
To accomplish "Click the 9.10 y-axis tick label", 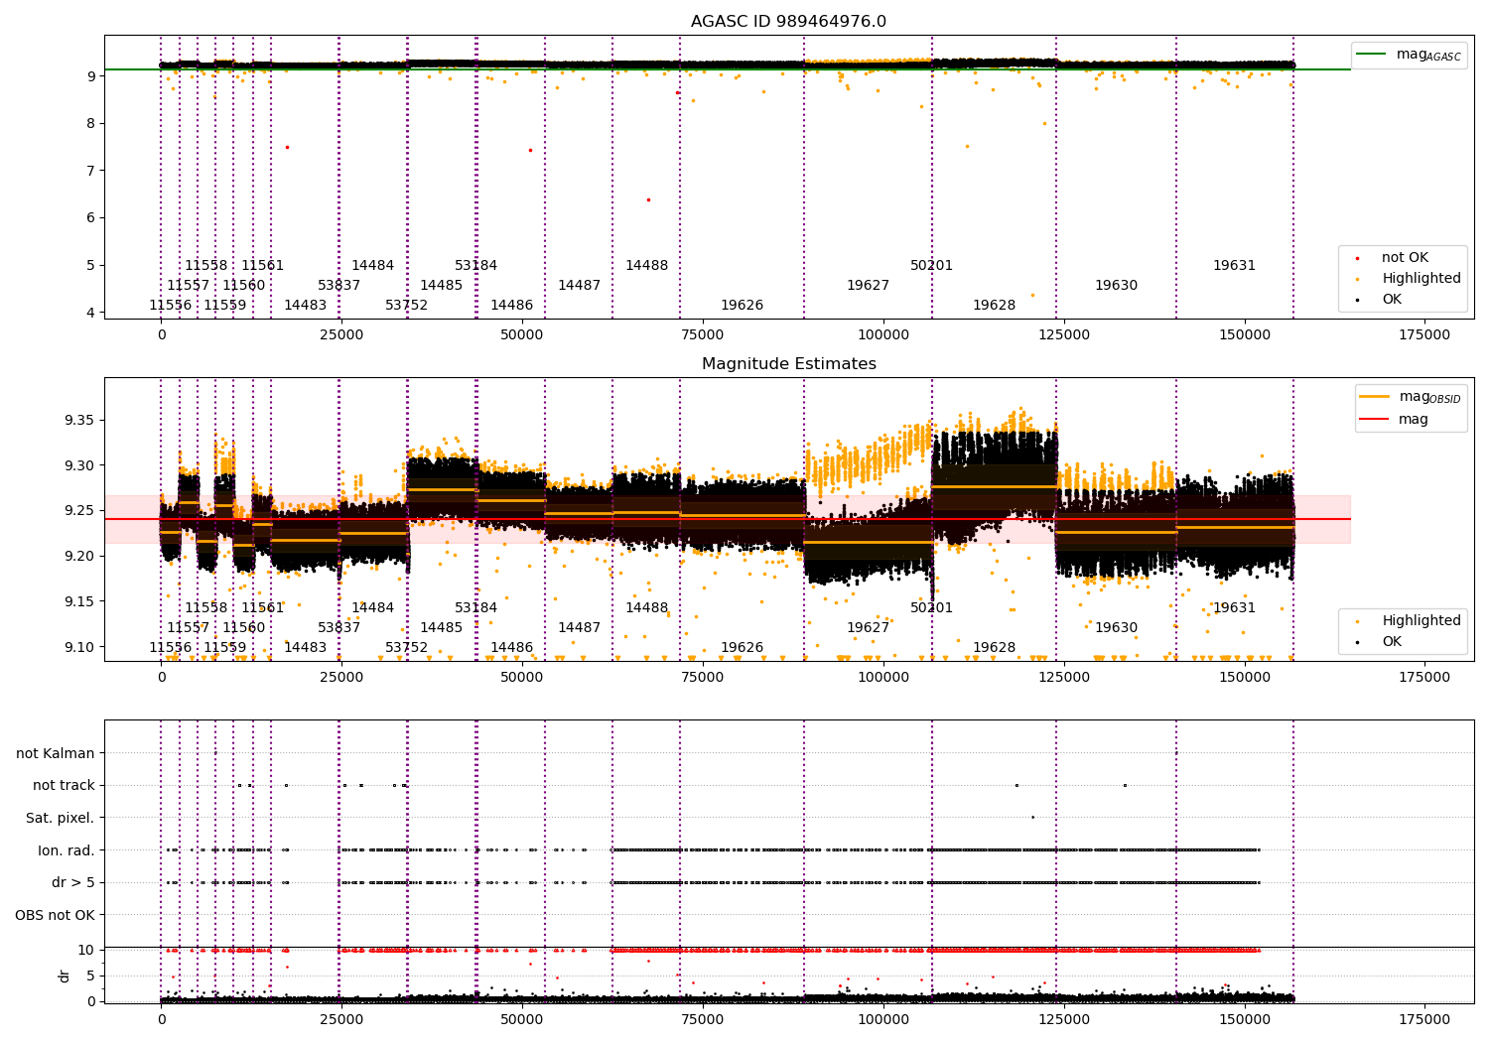I will click(x=81, y=647).
